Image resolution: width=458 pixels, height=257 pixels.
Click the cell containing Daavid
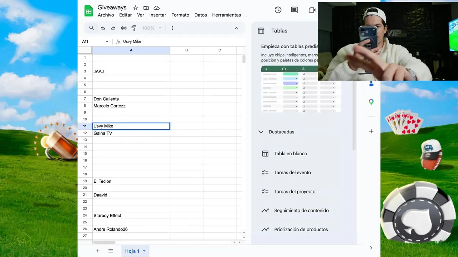coord(131,195)
